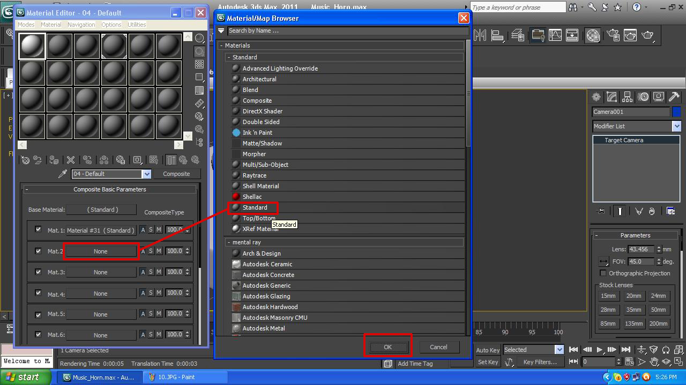Enable the Orthographic Projection checkbox
686x385 pixels.
pos(603,273)
